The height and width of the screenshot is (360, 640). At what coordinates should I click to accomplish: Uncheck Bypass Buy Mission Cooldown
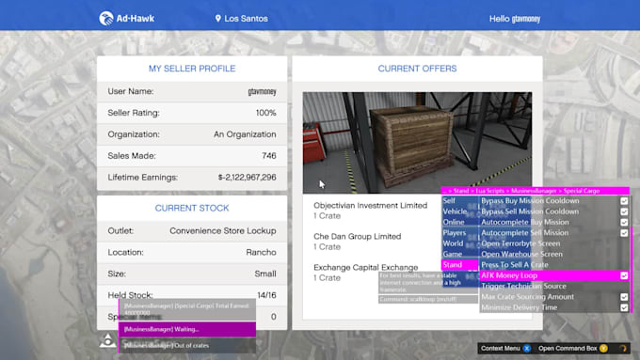pos(624,200)
